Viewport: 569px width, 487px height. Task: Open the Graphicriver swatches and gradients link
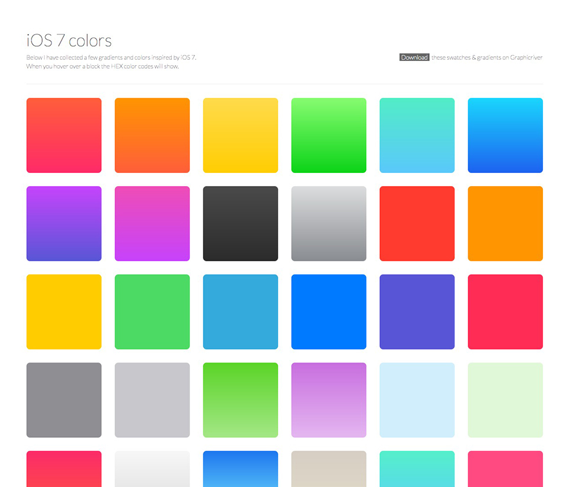pyautogui.click(x=487, y=57)
